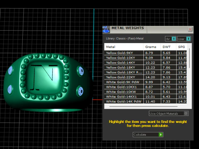Image resolution: width=199 pixels, height=149 pixels.
Task: Click the 5.61 DWT cell
Action: 169,92
